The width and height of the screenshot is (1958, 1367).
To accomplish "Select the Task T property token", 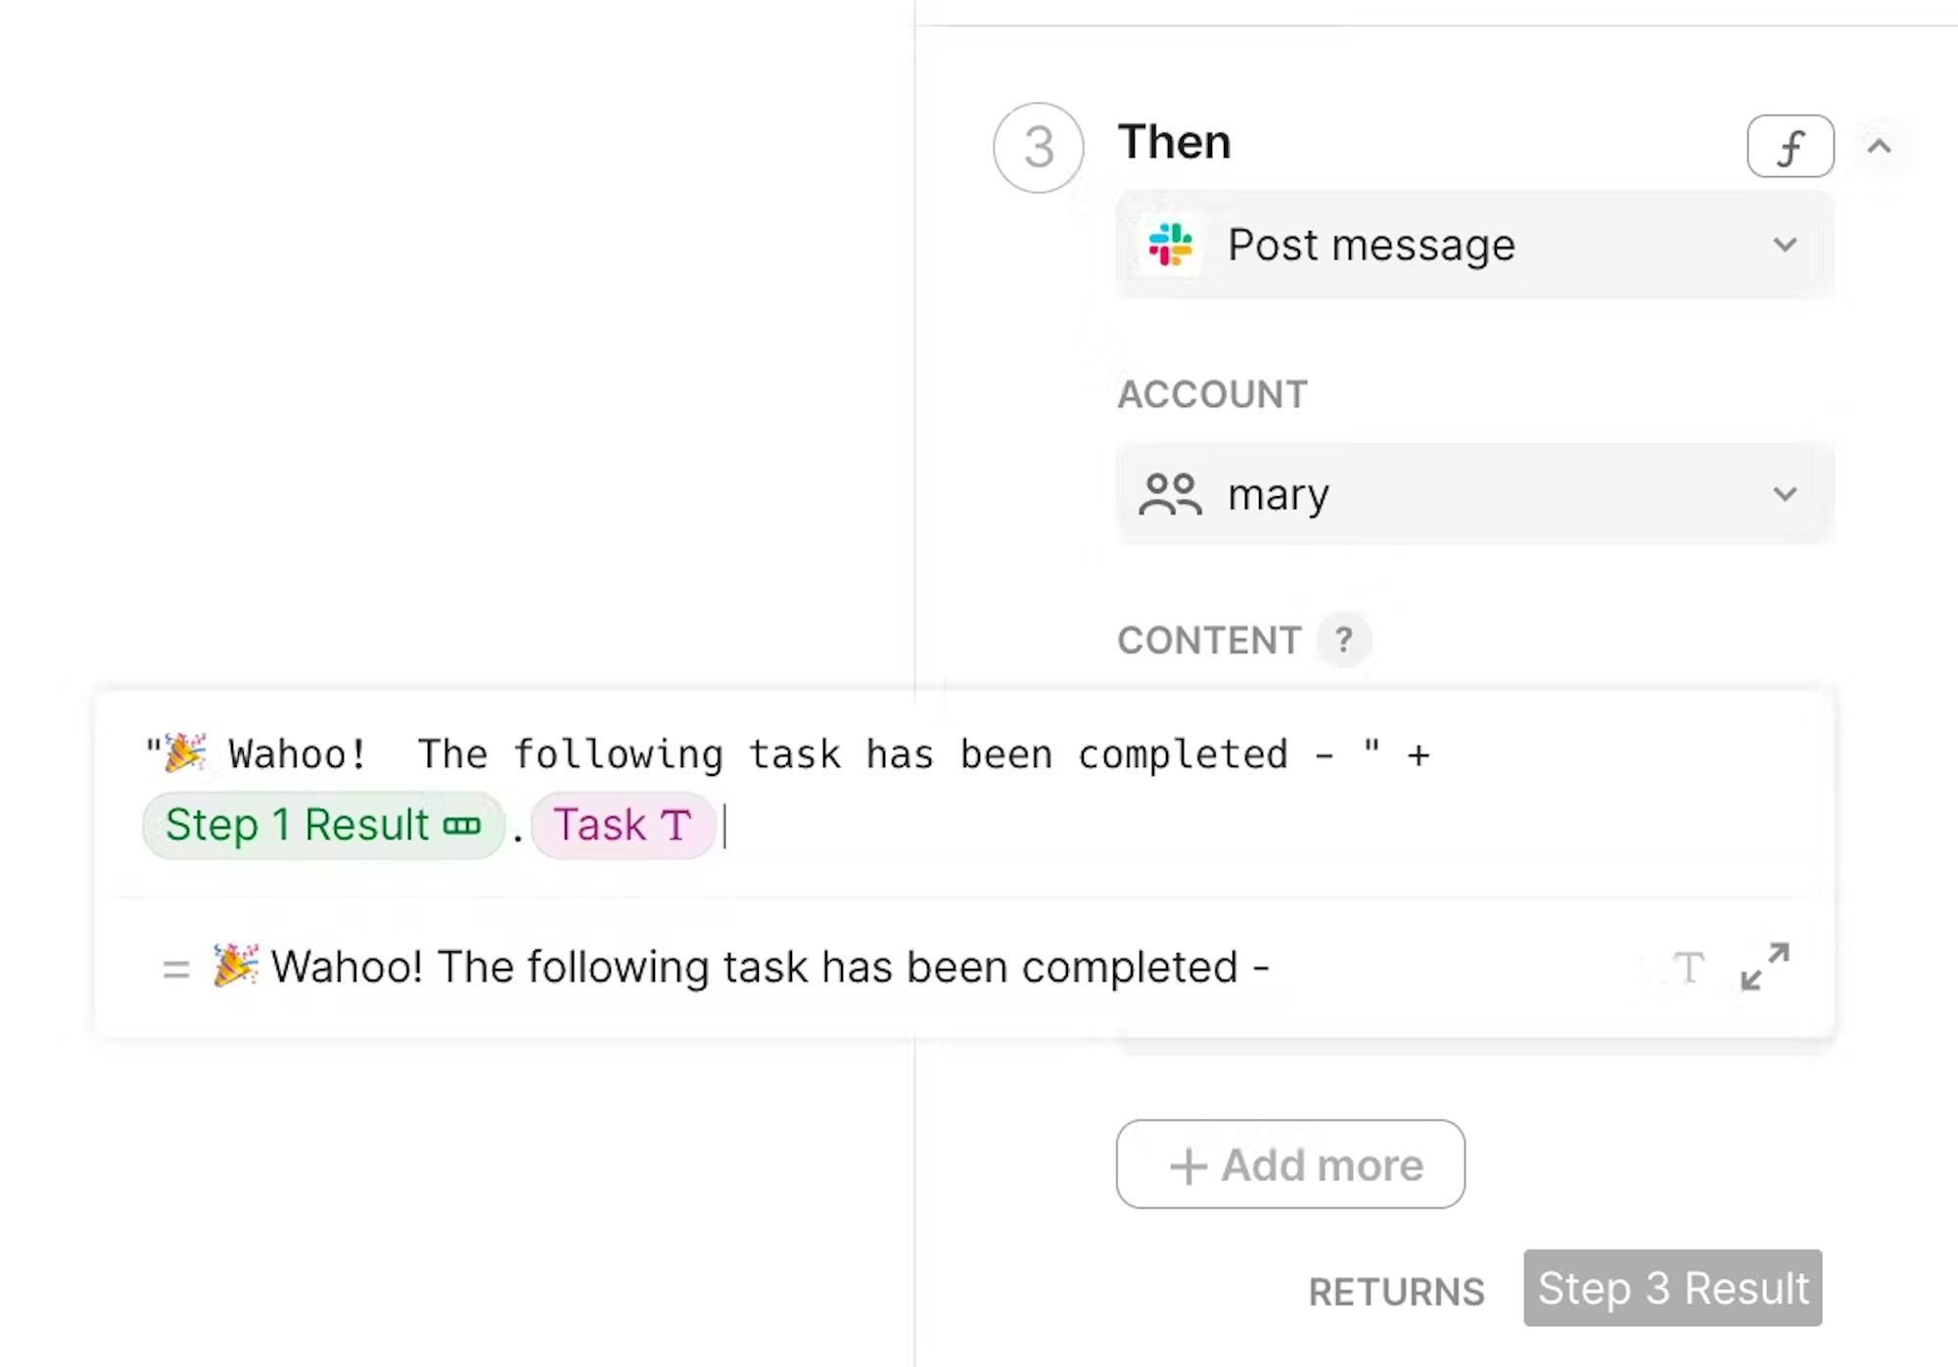I will coord(623,825).
